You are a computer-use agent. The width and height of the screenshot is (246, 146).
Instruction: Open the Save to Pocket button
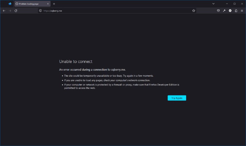coord(218,10)
